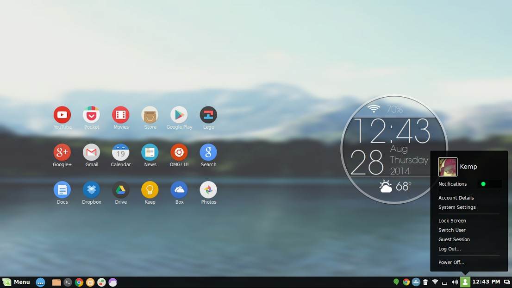Viewport: 512px width, 288px height.
Task: Open the YouTube desktop shortcut
Action: tap(62, 115)
